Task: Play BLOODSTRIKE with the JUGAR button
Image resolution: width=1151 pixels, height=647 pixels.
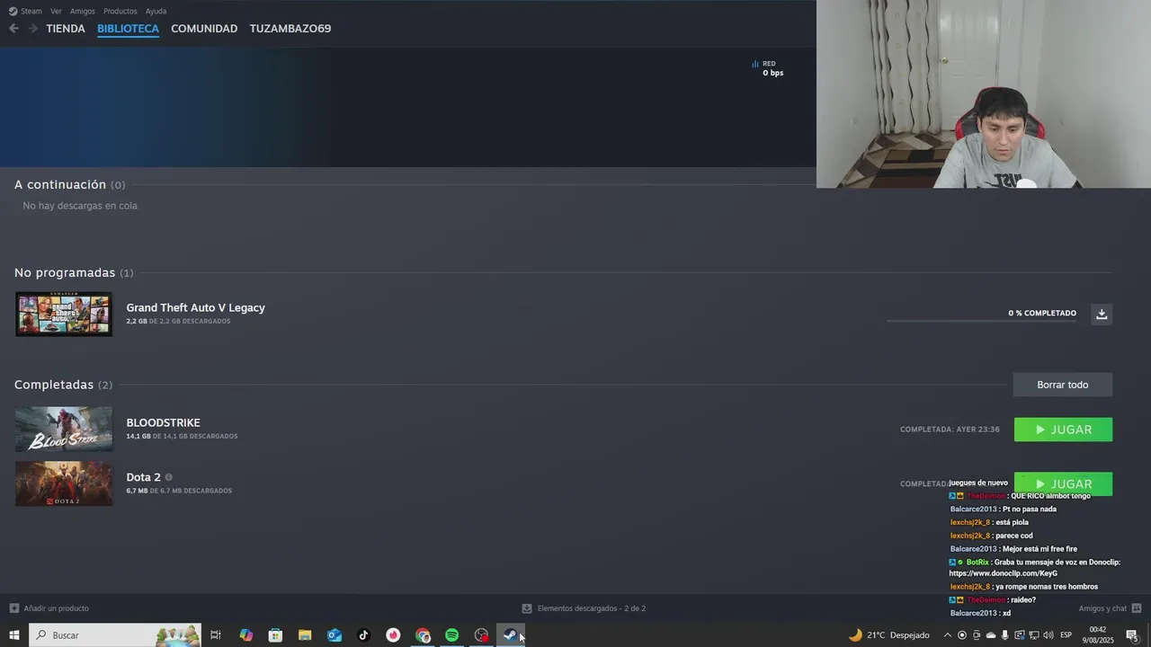Action: pos(1063,430)
